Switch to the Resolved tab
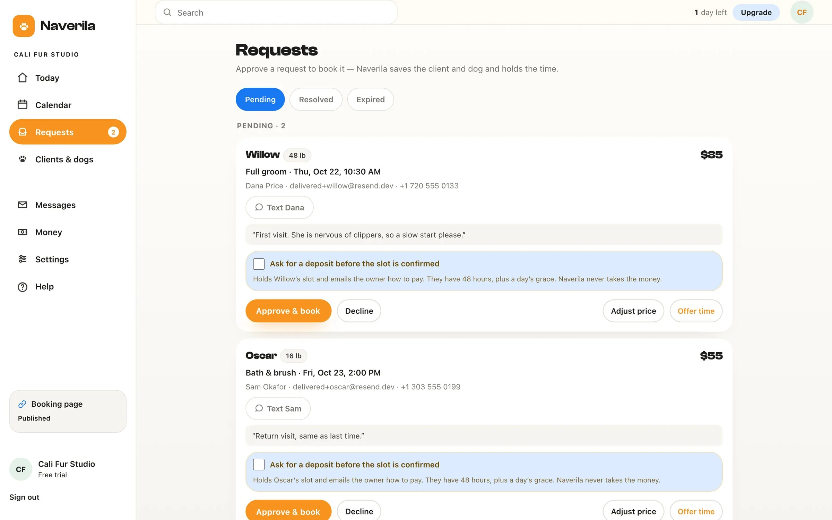 (x=316, y=99)
